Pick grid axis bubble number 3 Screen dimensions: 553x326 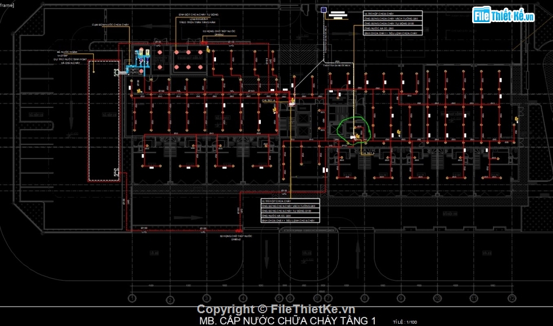[x=207, y=298]
